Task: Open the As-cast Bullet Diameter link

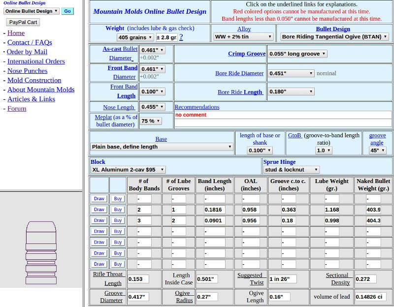Action: coord(120,53)
